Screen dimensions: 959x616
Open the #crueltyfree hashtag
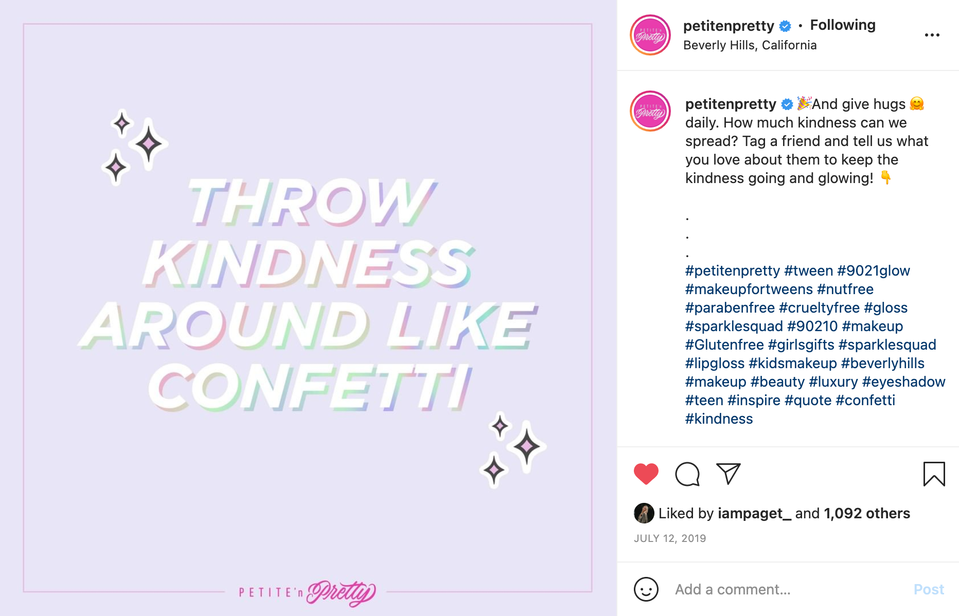click(819, 307)
